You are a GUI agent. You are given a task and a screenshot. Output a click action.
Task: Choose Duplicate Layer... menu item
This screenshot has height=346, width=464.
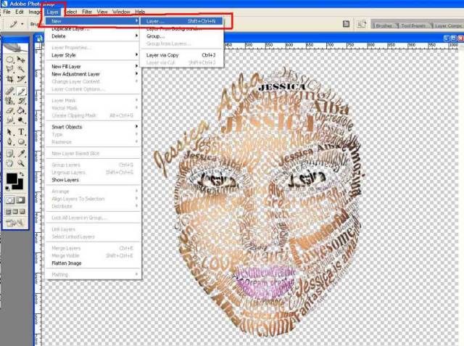tap(93, 29)
